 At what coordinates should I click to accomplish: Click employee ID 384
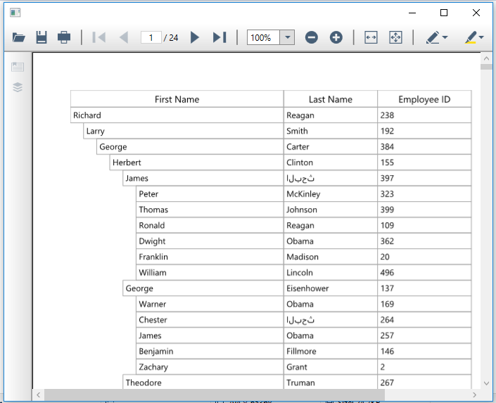coord(424,147)
